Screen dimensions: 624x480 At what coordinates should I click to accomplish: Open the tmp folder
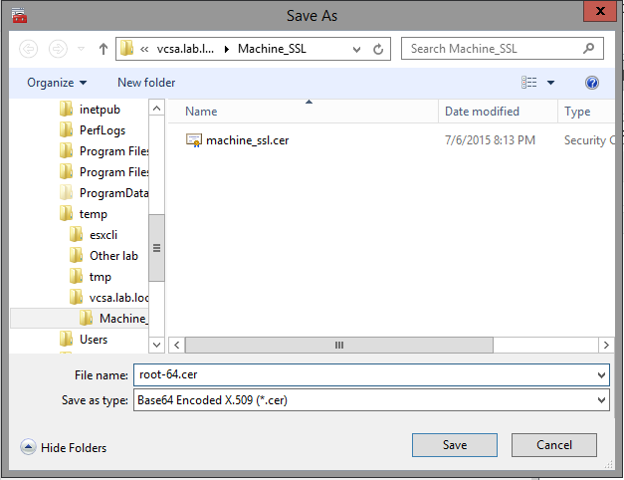point(100,277)
